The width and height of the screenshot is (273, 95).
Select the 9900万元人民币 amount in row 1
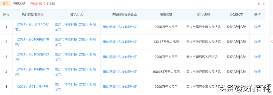click(166, 27)
